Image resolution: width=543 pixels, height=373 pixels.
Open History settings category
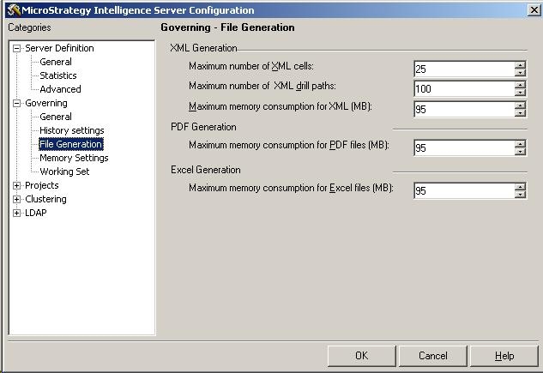pyautogui.click(x=72, y=130)
